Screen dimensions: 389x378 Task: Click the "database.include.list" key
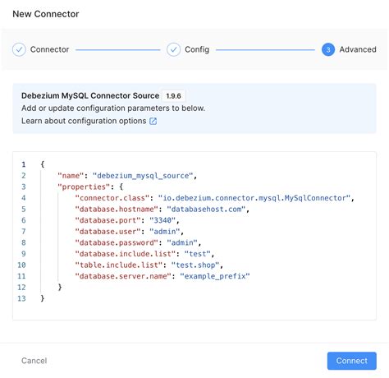[x=126, y=254]
